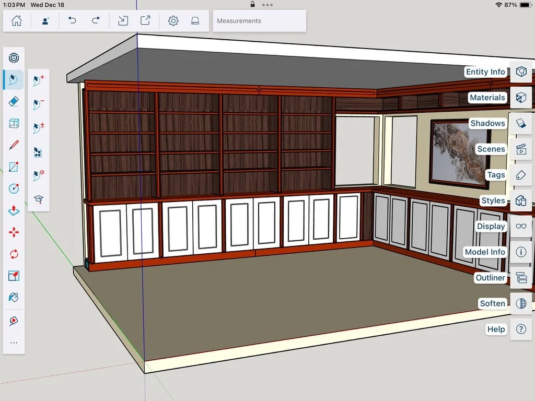This screenshot has width=535, height=401.
Task: Tap the battery indicator in status bar
Action: coord(525,5)
